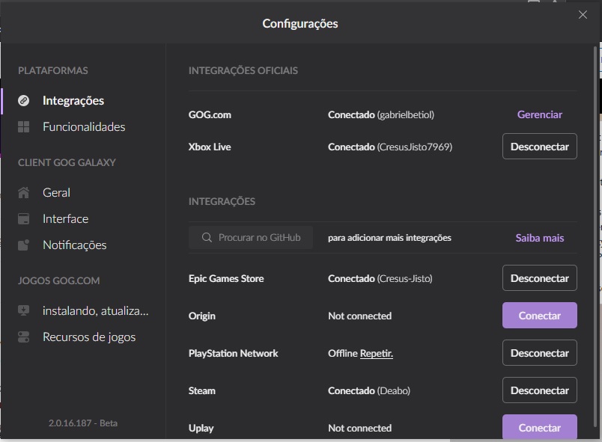Click the Interface window icon
Screen dimensions: 602x442
23,219
